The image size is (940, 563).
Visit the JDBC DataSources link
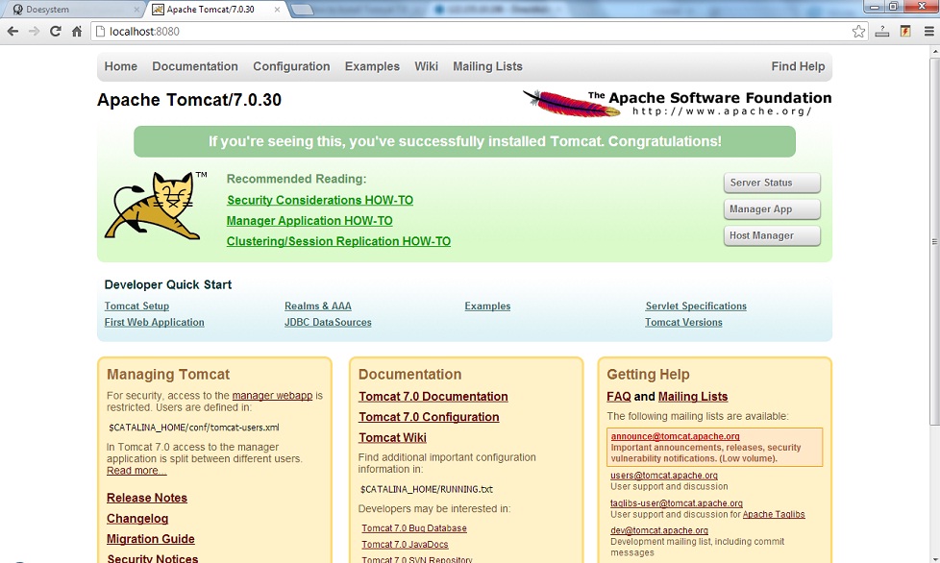coord(328,322)
